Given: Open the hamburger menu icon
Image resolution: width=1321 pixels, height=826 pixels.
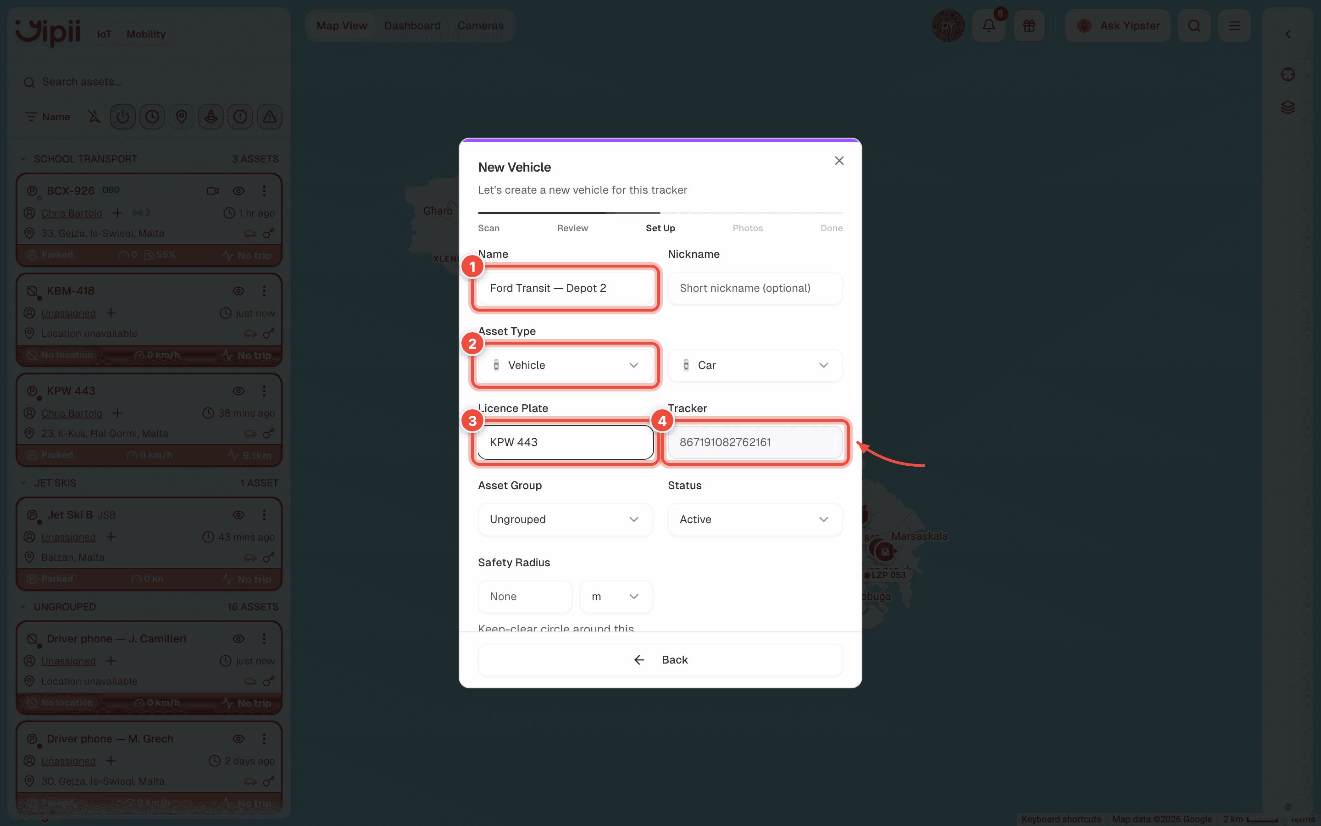Looking at the screenshot, I should [x=1234, y=26].
